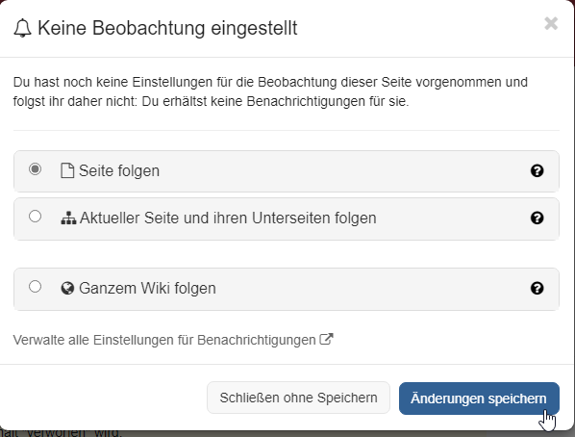This screenshot has height=437, width=575.
Task: Select the "Seite folgen" radio button
Action: 36,168
